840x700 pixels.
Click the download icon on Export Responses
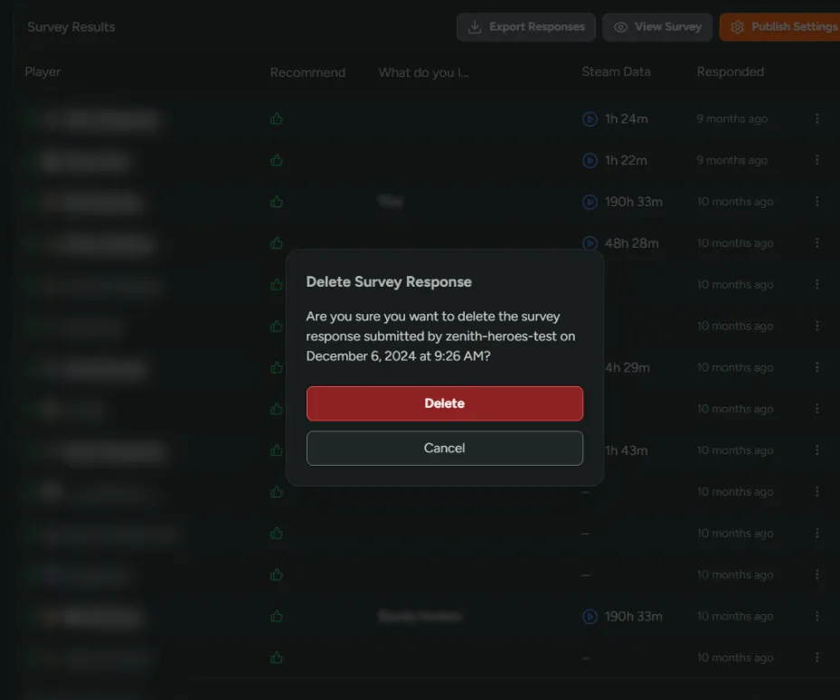click(475, 27)
